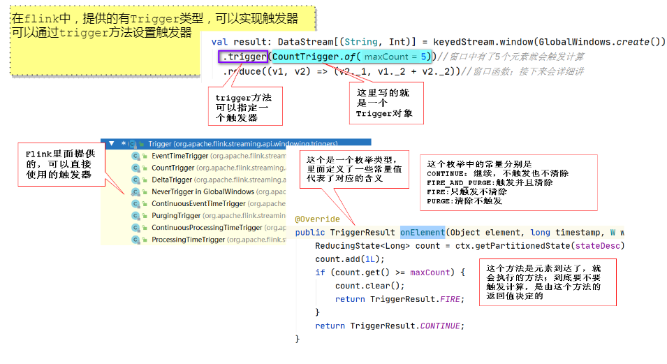667x364 pixels.
Task: Click the count.clear() line
Action: coord(369,286)
